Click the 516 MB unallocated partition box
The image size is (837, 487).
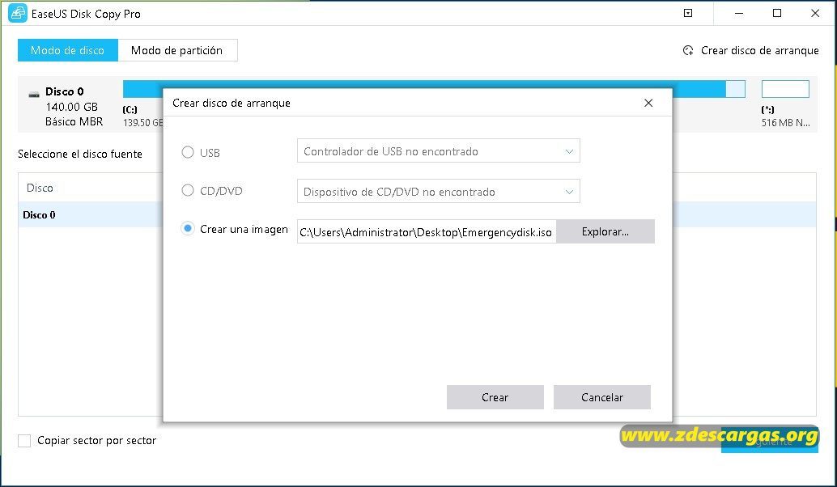785,88
